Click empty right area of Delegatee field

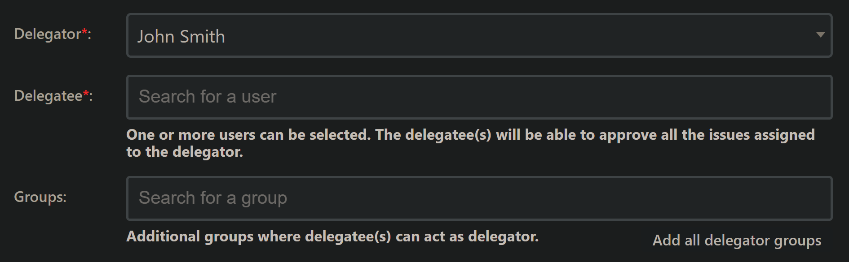click(x=674, y=97)
